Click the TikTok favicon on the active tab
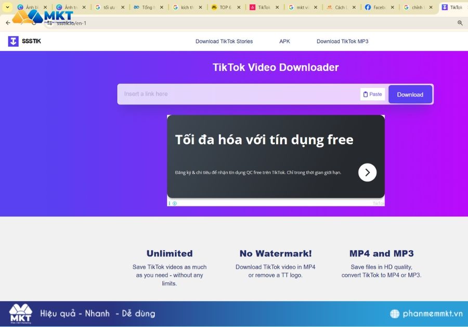 point(446,7)
